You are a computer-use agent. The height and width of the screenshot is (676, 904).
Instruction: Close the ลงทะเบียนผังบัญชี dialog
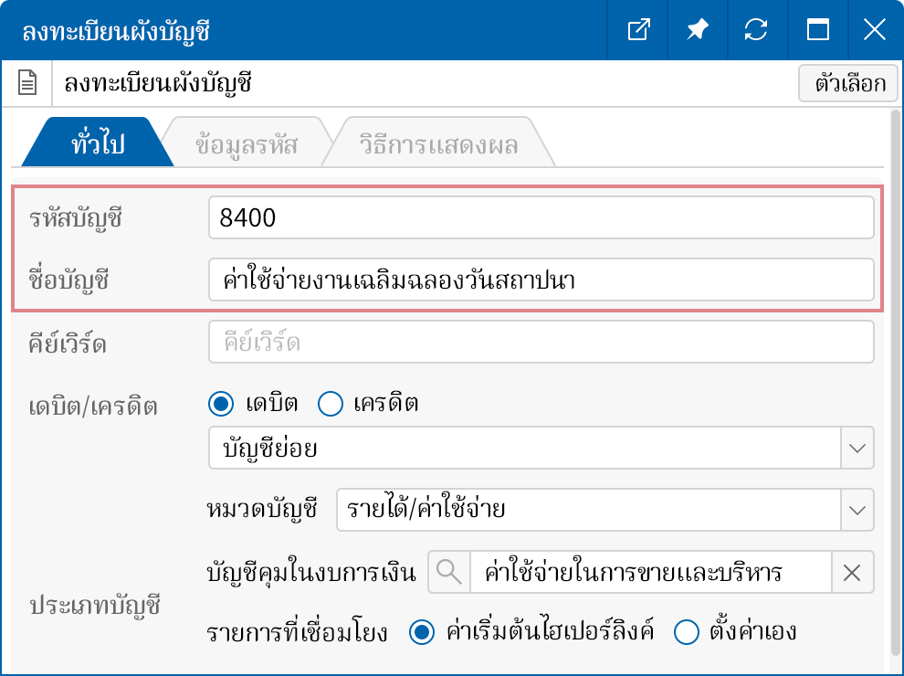tap(874, 30)
